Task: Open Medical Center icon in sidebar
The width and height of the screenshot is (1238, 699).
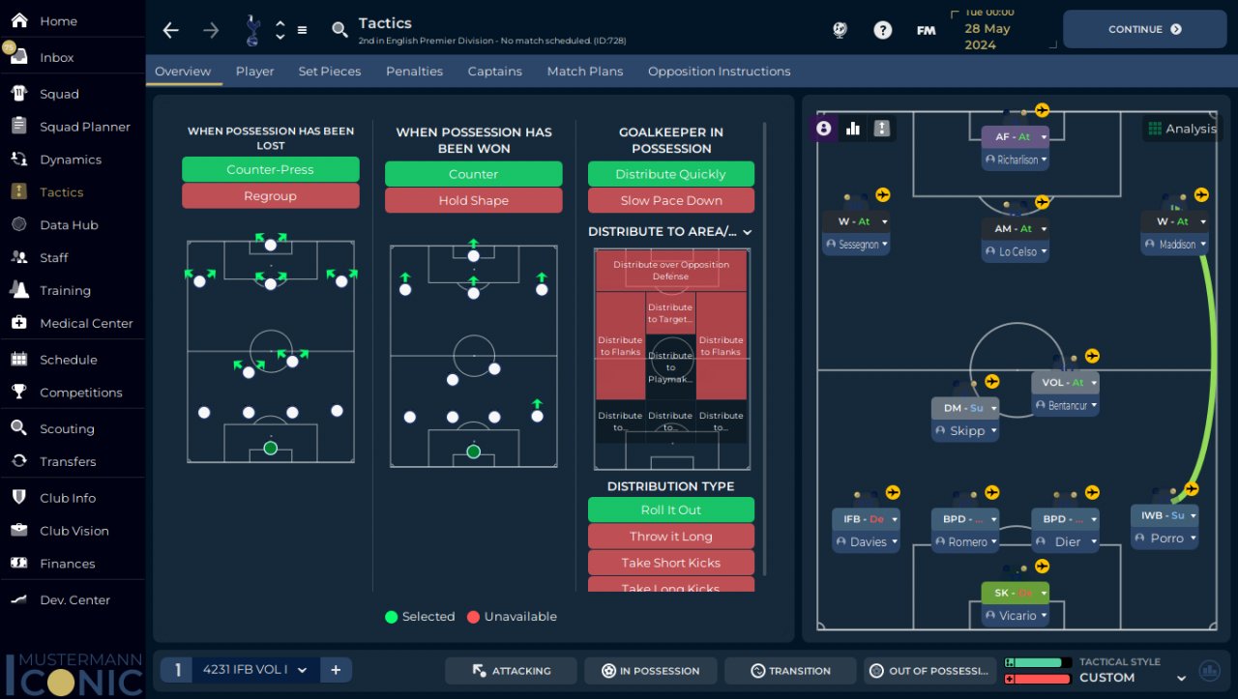Action: click(18, 323)
